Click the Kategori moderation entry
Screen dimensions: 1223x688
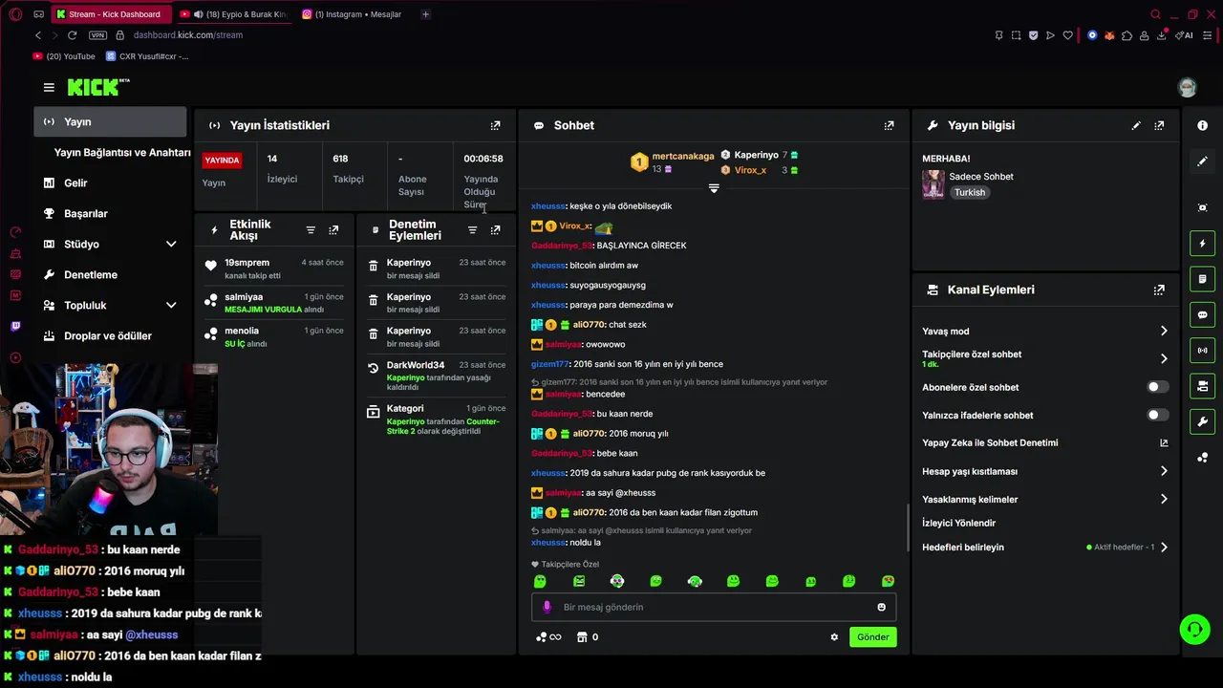pyautogui.click(x=437, y=419)
